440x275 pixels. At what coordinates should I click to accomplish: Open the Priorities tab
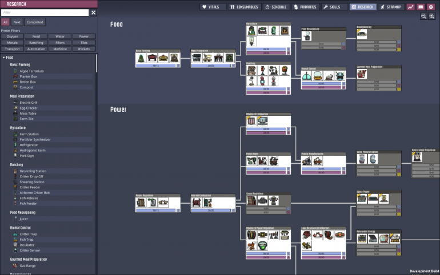coord(305,7)
